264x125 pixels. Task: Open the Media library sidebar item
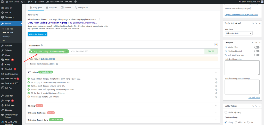7,60
